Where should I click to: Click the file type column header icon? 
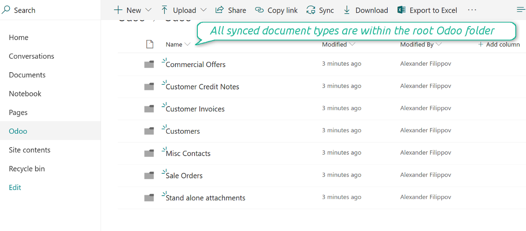pos(149,44)
